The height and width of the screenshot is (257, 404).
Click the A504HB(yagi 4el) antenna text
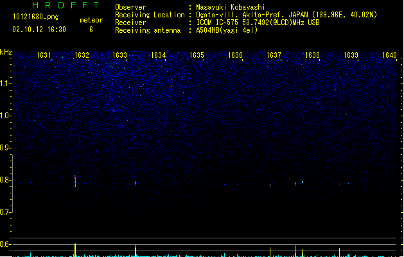pyautogui.click(x=227, y=30)
